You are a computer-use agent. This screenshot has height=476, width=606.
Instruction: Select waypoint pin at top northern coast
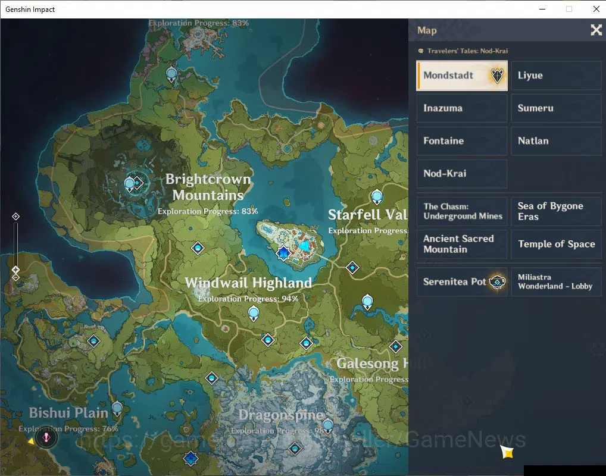tap(171, 74)
